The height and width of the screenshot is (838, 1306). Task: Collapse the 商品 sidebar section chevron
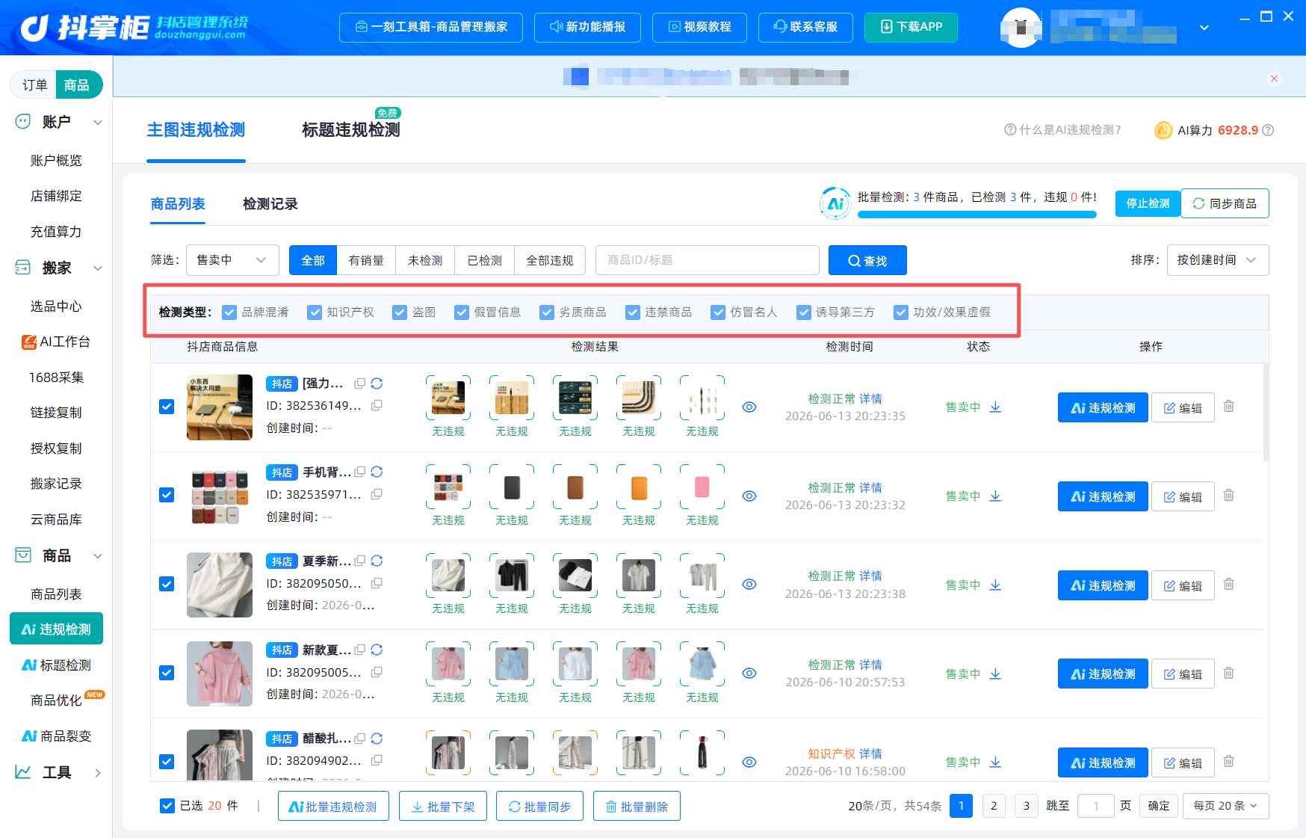coord(98,556)
